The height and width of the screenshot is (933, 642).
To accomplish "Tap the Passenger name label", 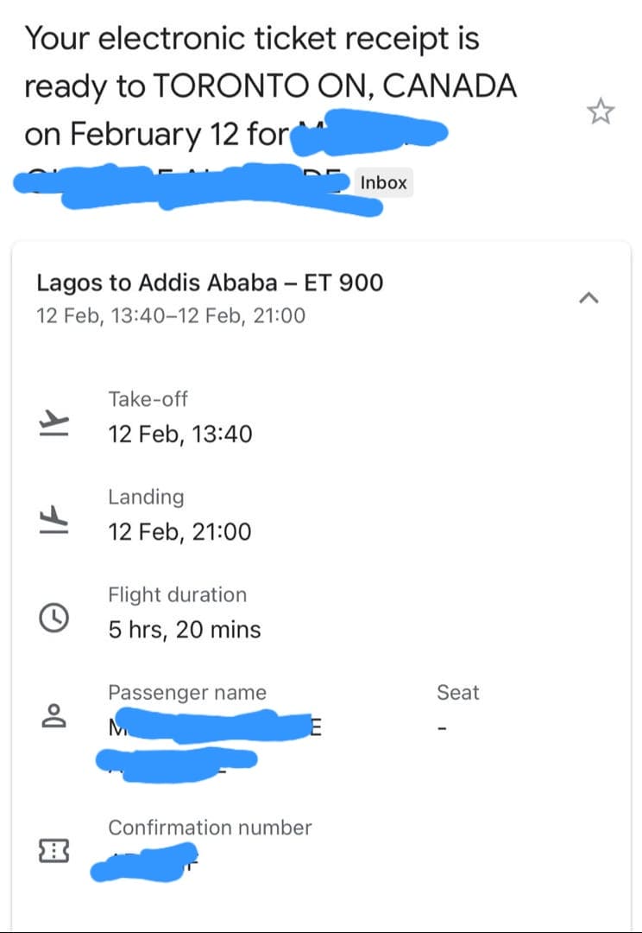I will [x=187, y=692].
